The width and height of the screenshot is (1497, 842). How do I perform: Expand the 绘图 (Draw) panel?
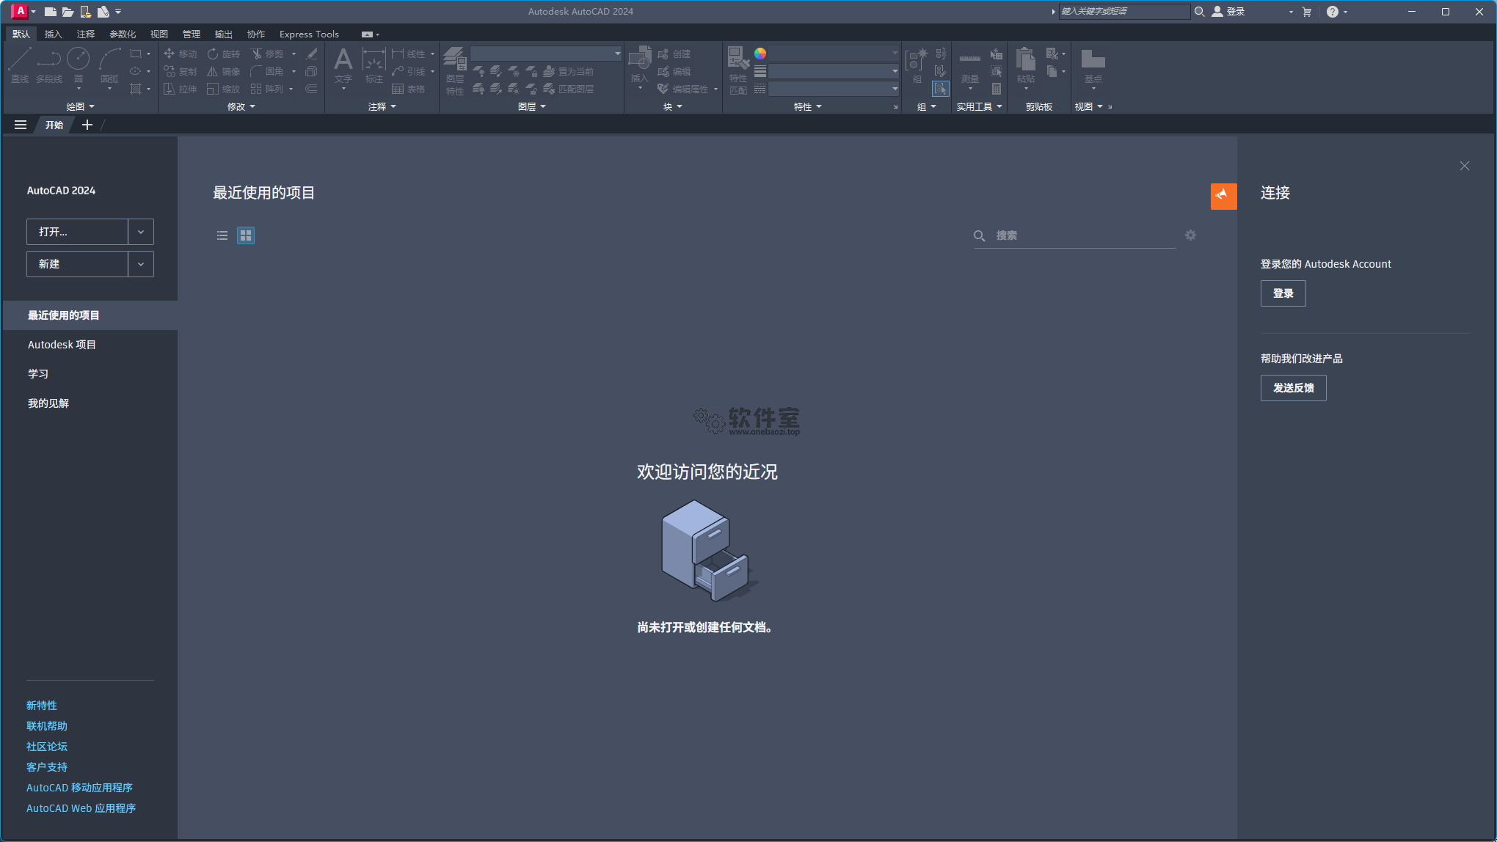80,106
